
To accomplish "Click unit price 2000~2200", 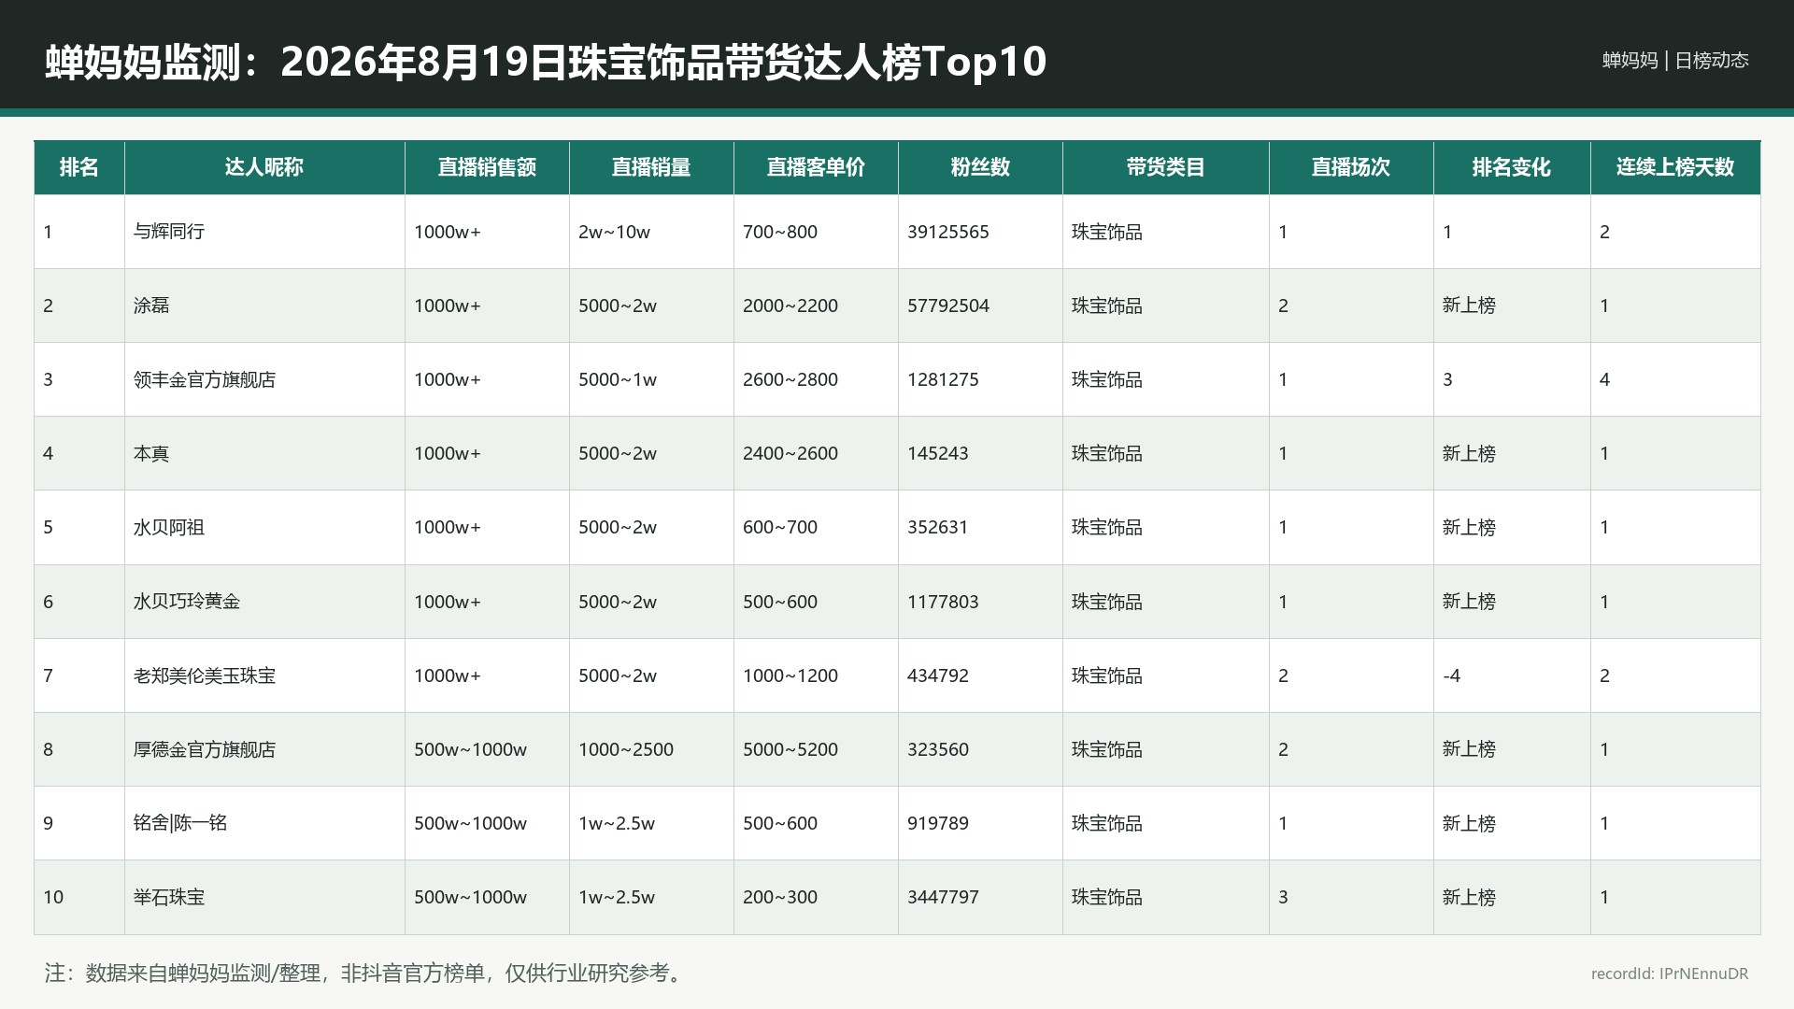I will coord(790,306).
